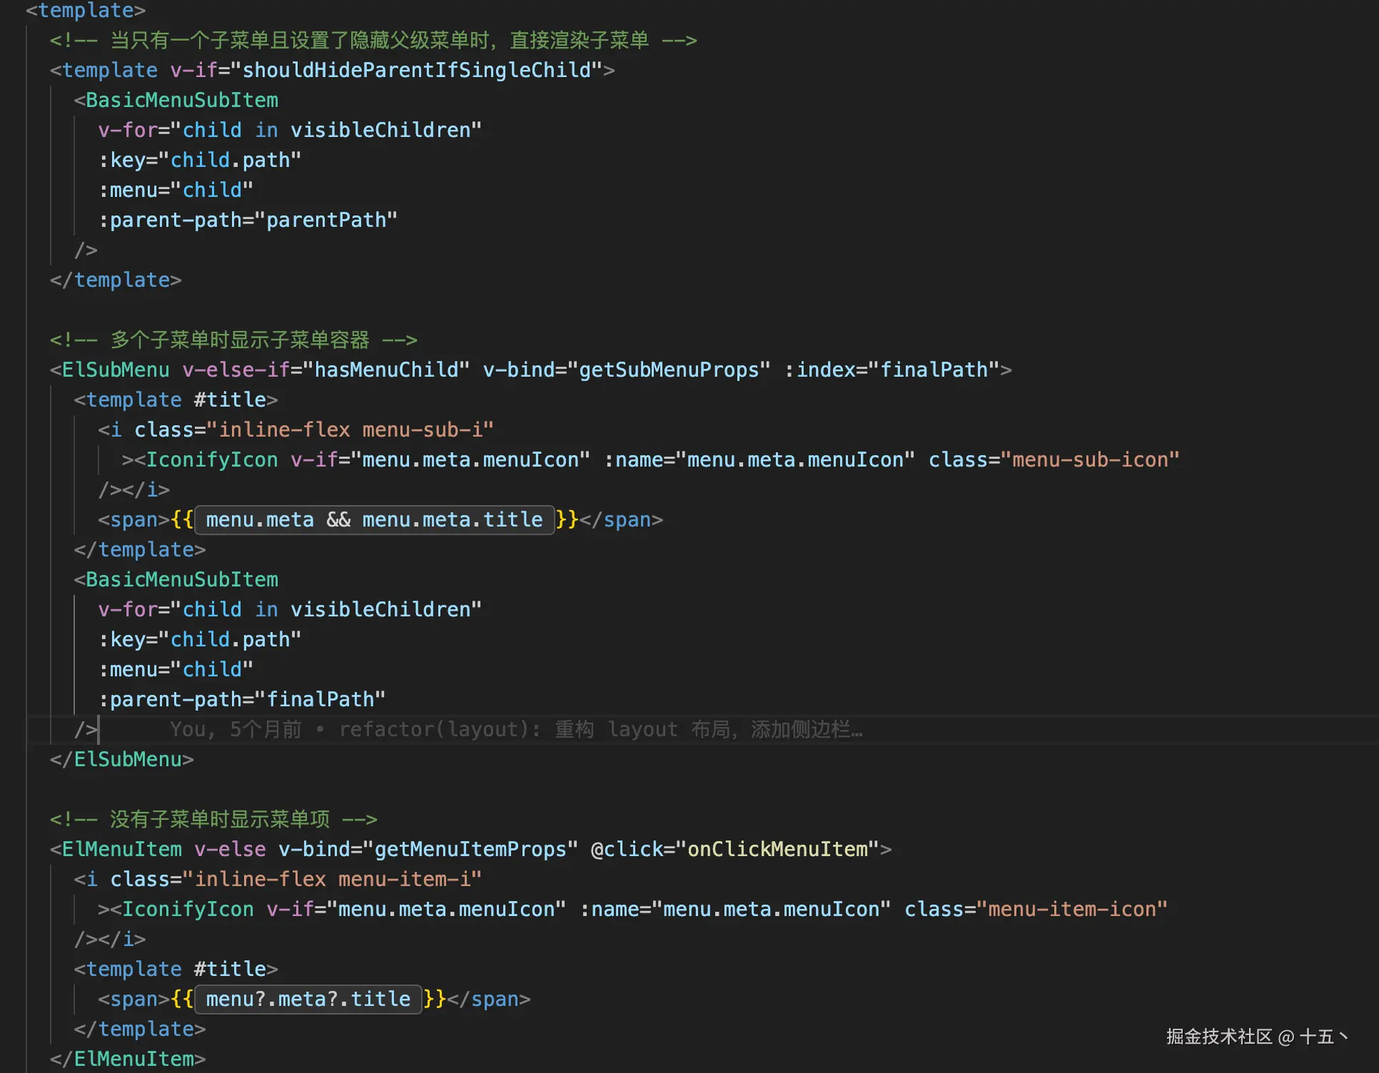
Task: Click the parentPath attribute value
Action: [325, 220]
